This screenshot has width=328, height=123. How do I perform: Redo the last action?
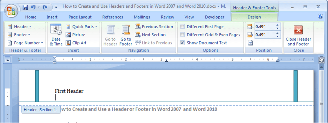pos(45,7)
